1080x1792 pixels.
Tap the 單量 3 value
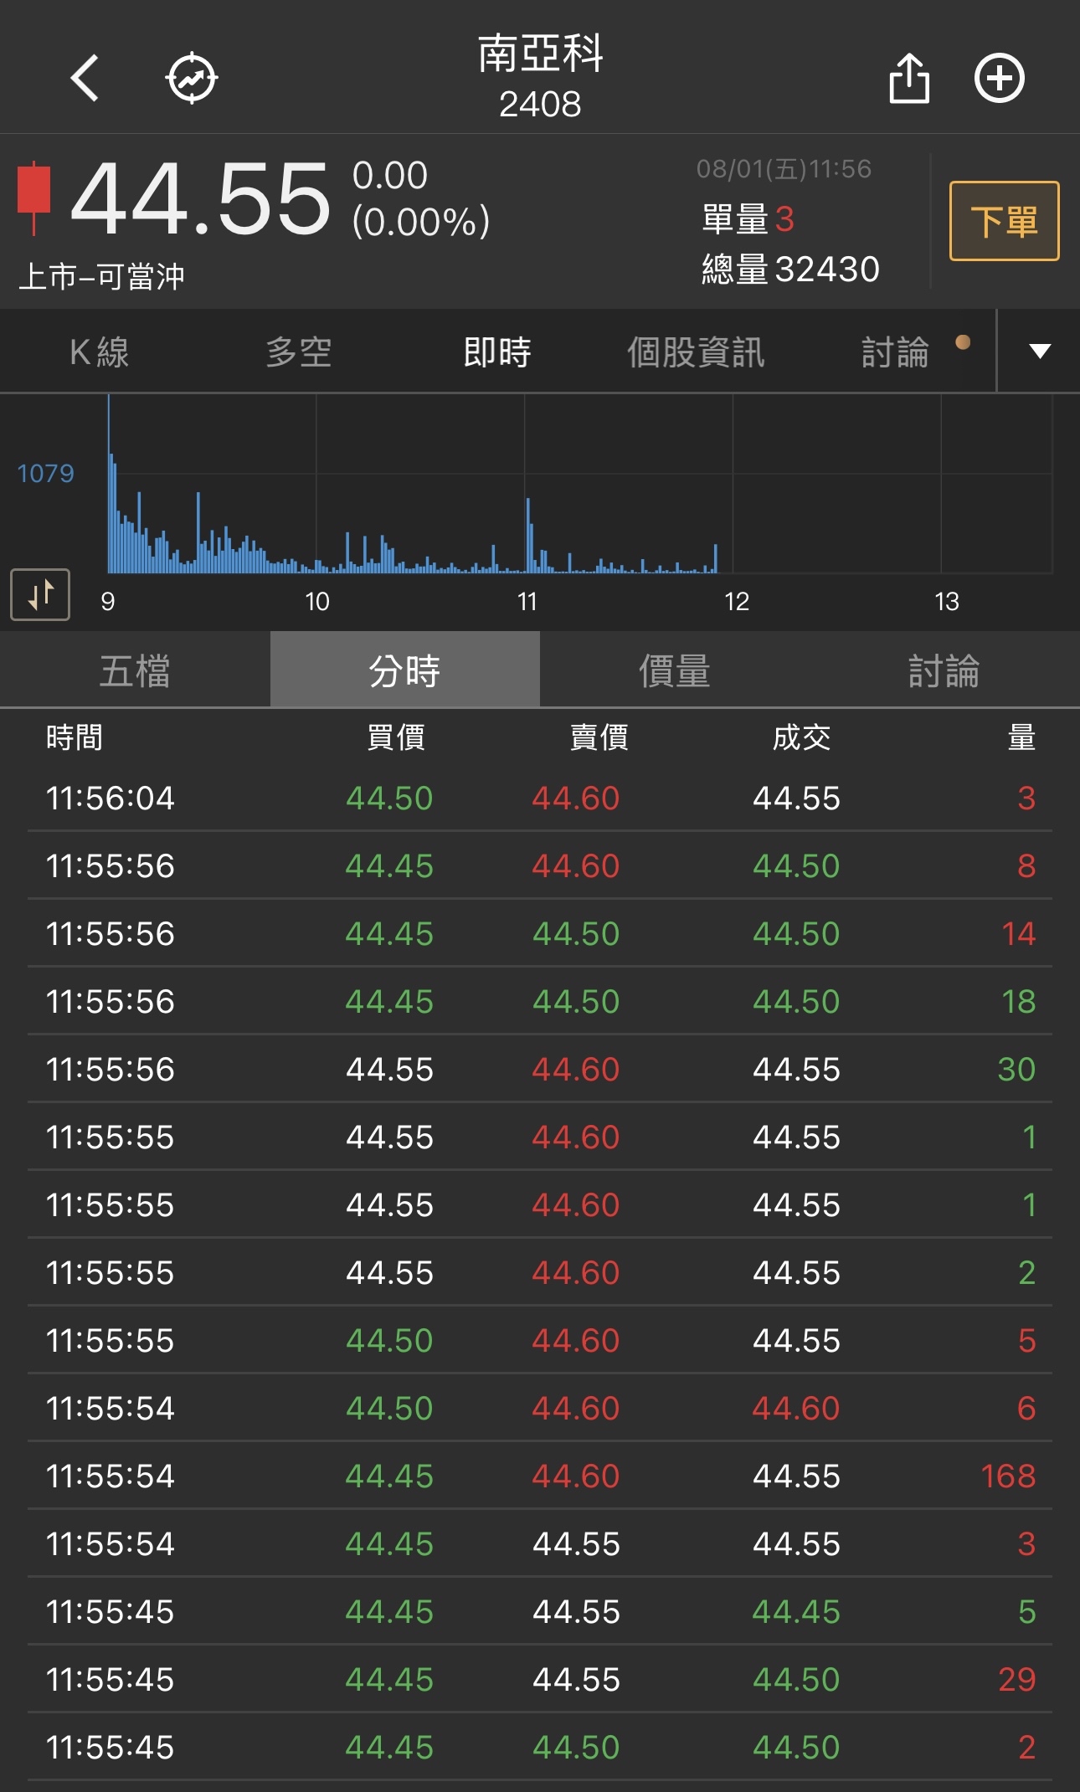pyautogui.click(x=748, y=219)
